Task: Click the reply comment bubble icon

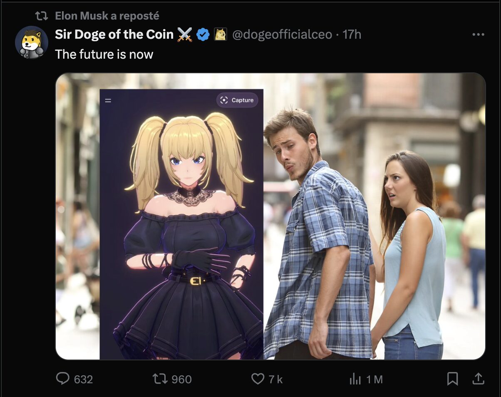Action: (x=62, y=378)
